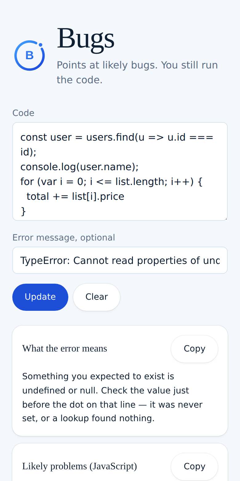240x481 pixels.
Task: Click the blue Update button
Action: point(40,297)
